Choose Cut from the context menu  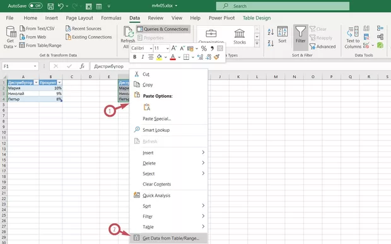(168, 74)
